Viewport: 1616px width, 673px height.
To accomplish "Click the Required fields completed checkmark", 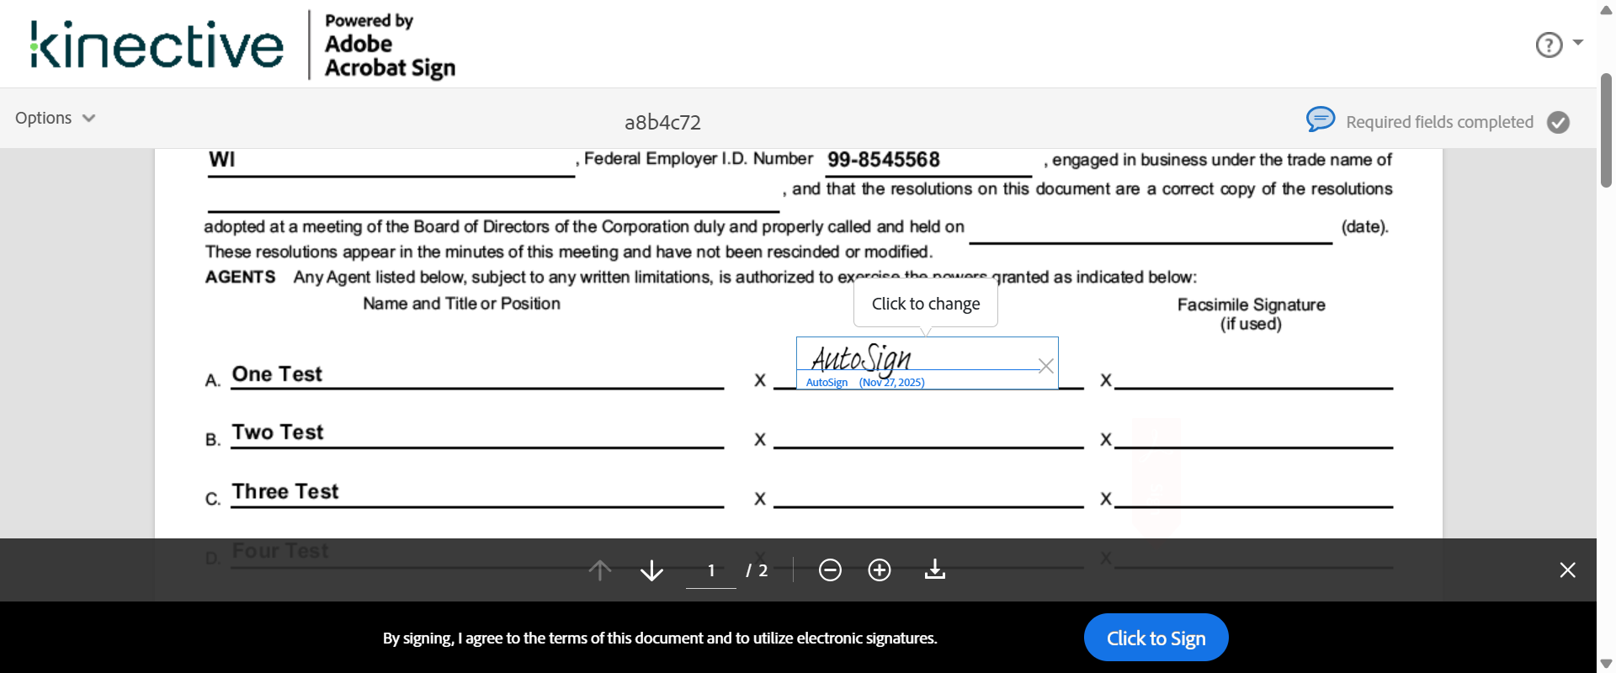I will pos(1559,122).
